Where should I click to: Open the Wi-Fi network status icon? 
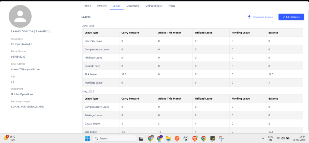click(x=278, y=138)
